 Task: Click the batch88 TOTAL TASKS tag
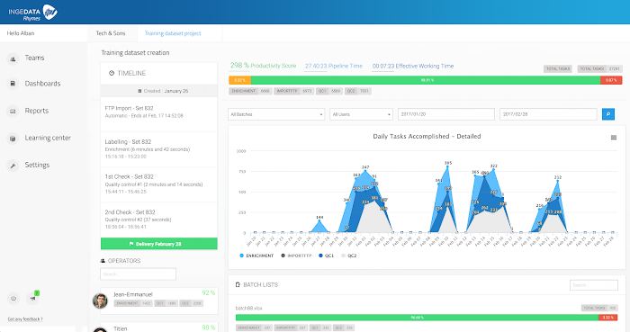pos(599,308)
